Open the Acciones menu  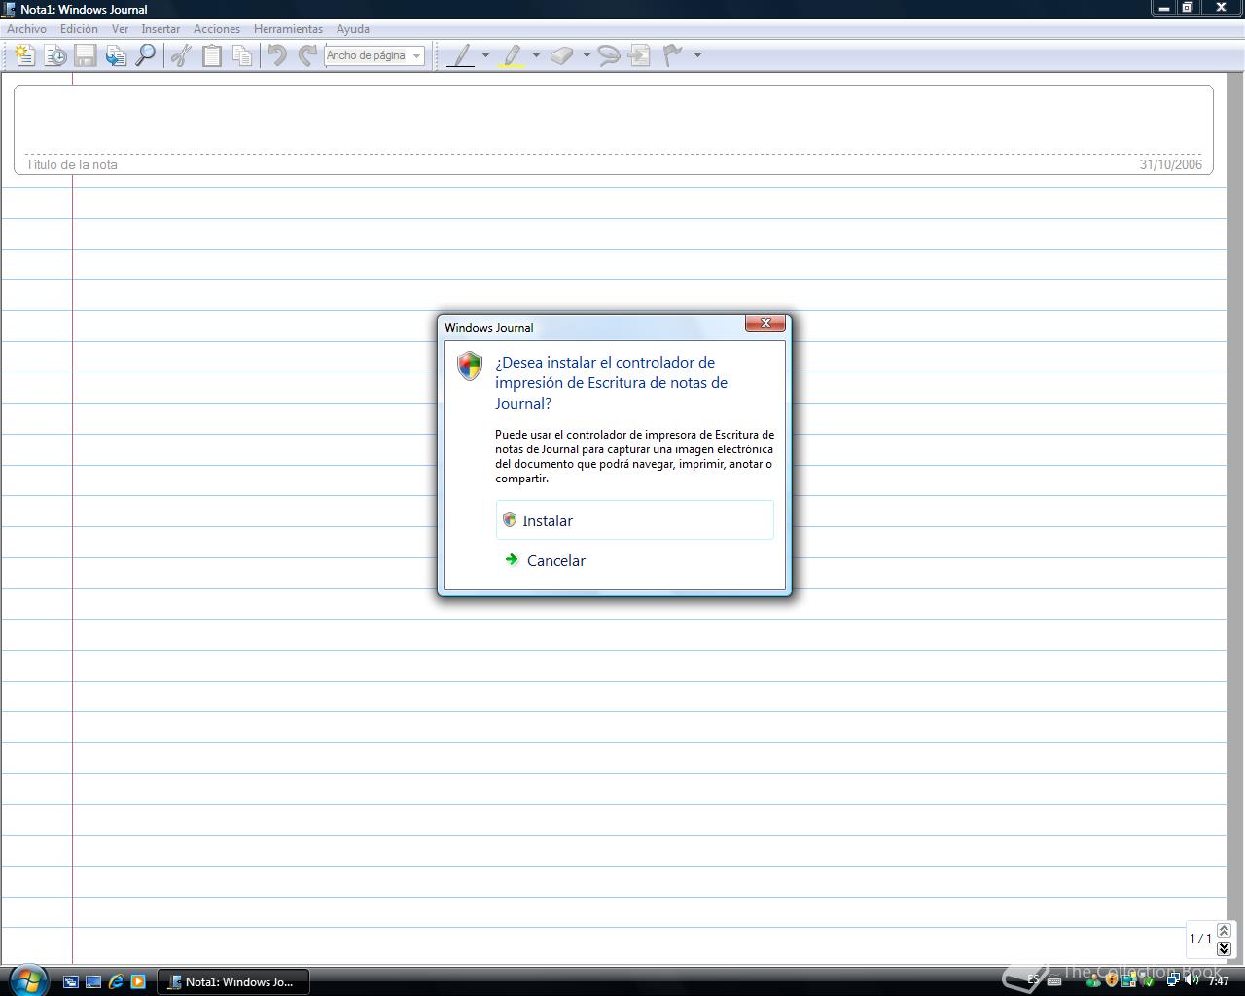tap(217, 29)
